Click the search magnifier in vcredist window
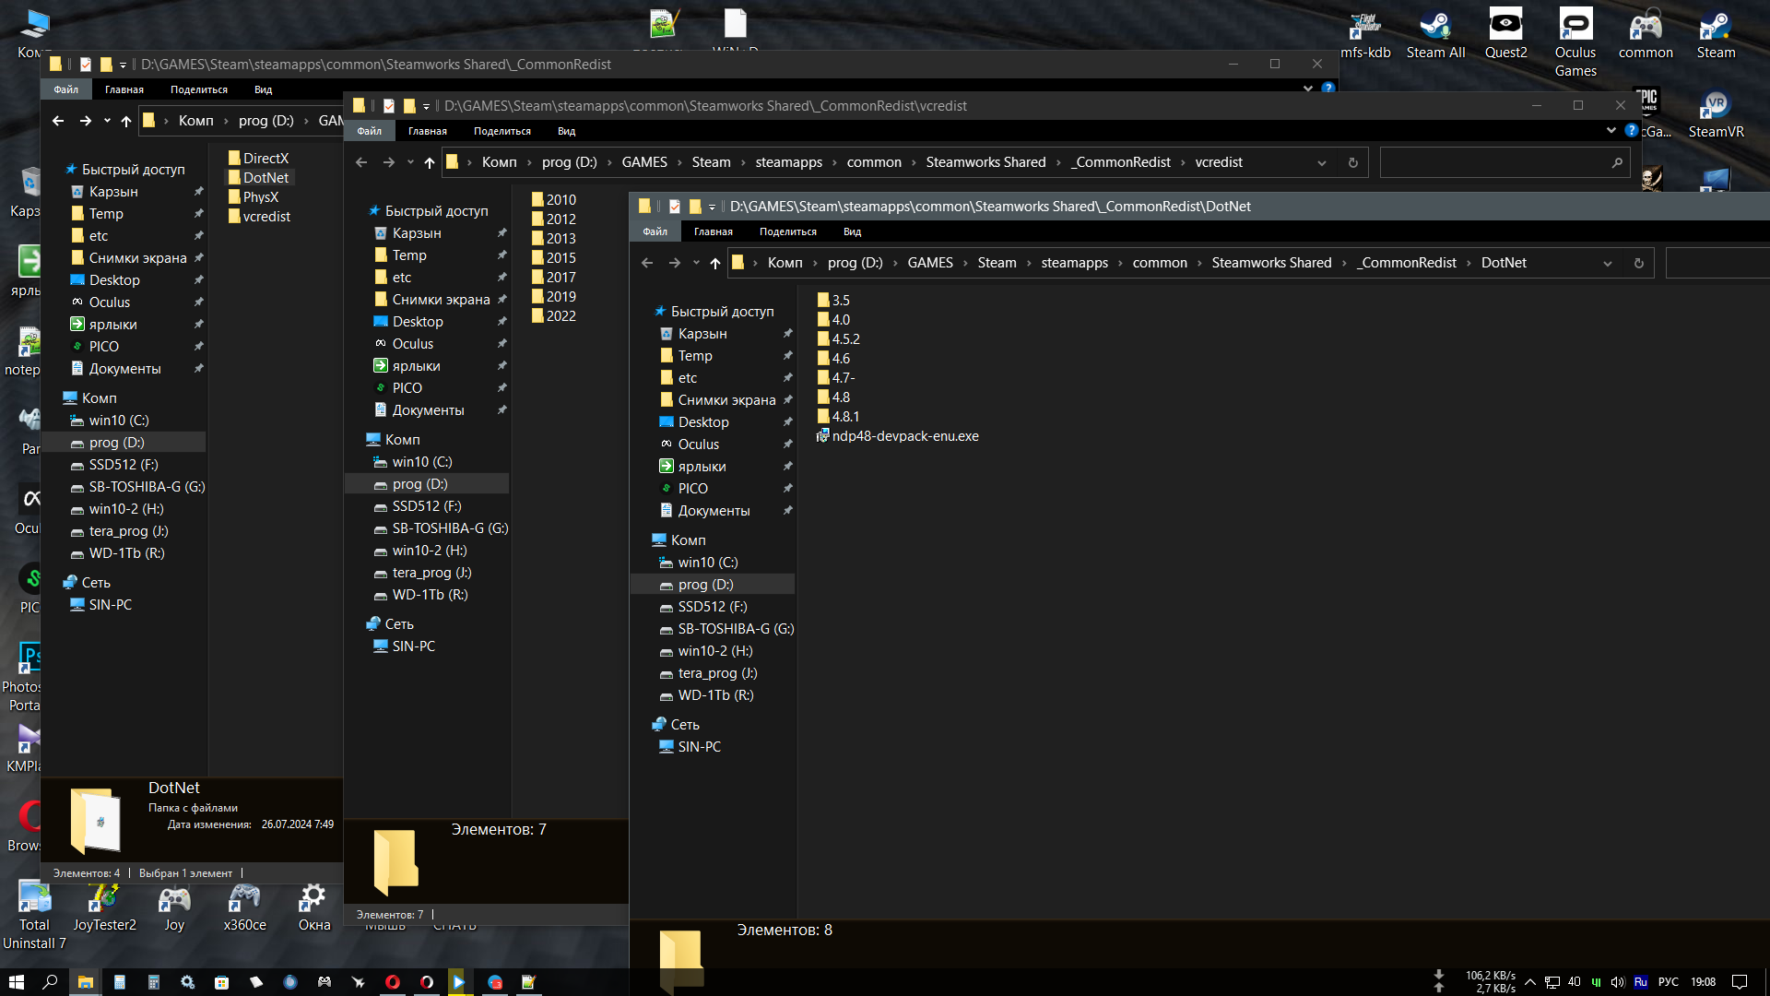The image size is (1770, 996). (x=1616, y=162)
